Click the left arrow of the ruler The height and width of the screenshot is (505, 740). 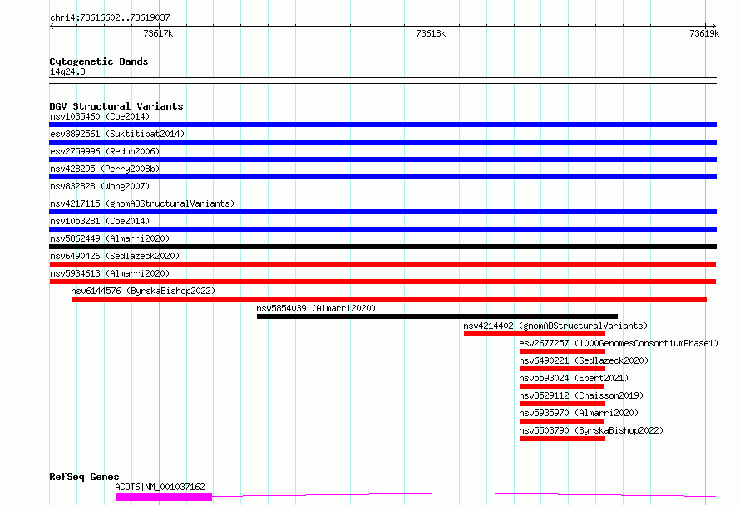pos(52,27)
